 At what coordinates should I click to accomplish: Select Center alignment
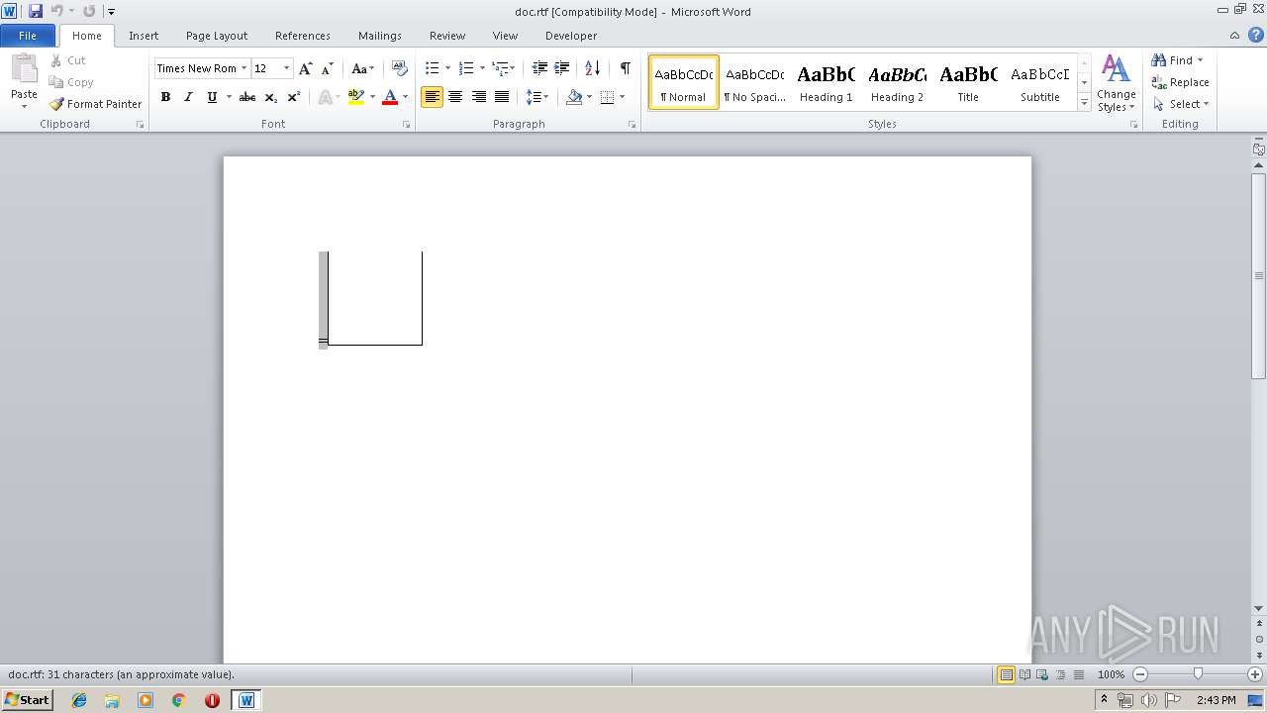[x=455, y=97]
